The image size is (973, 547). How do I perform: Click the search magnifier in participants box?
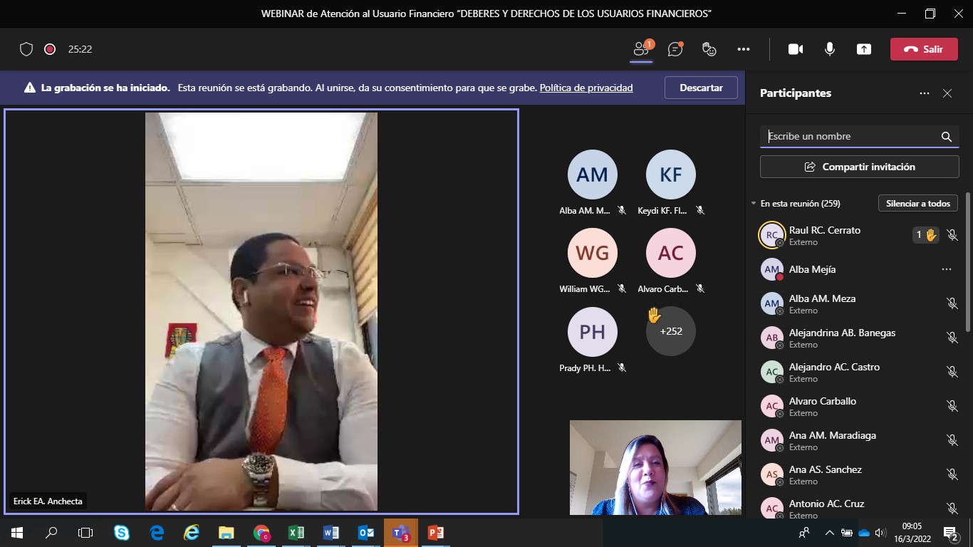coord(946,137)
